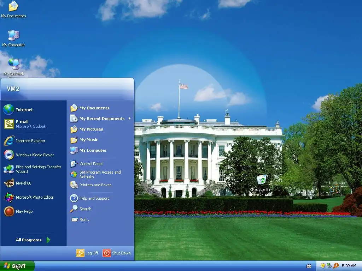The width and height of the screenshot is (362, 271).
Task: Click the network connection tray icon
Action: [x=329, y=266]
